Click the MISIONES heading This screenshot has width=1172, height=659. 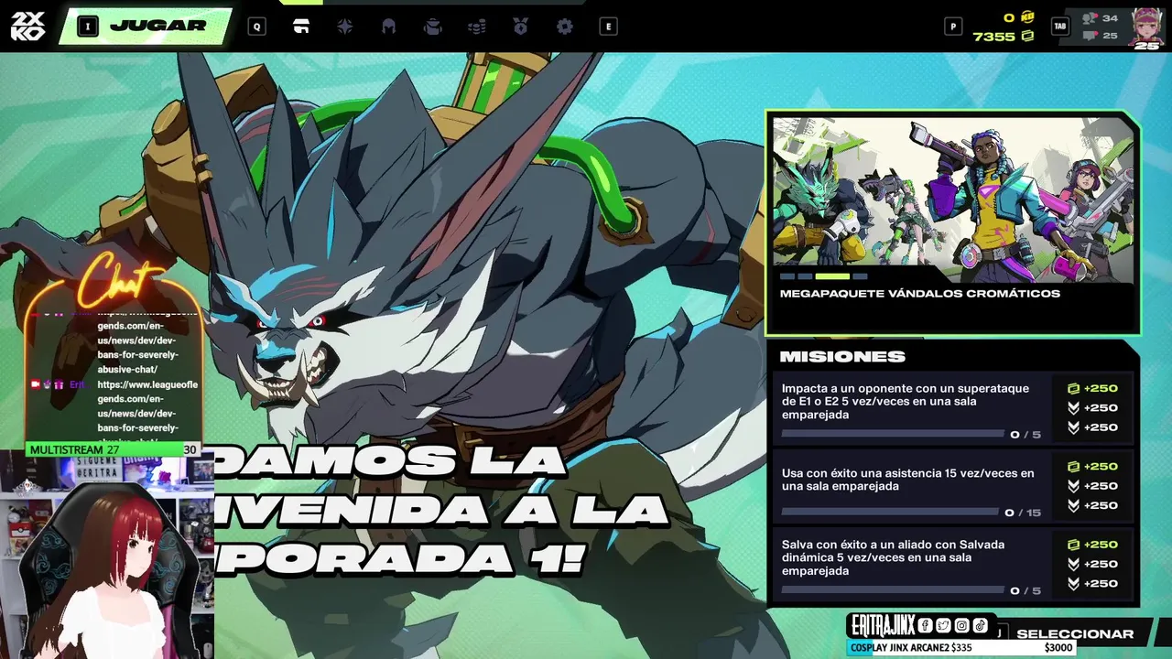tap(842, 356)
